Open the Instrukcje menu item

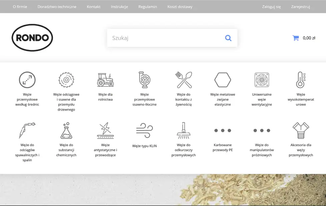tap(119, 7)
